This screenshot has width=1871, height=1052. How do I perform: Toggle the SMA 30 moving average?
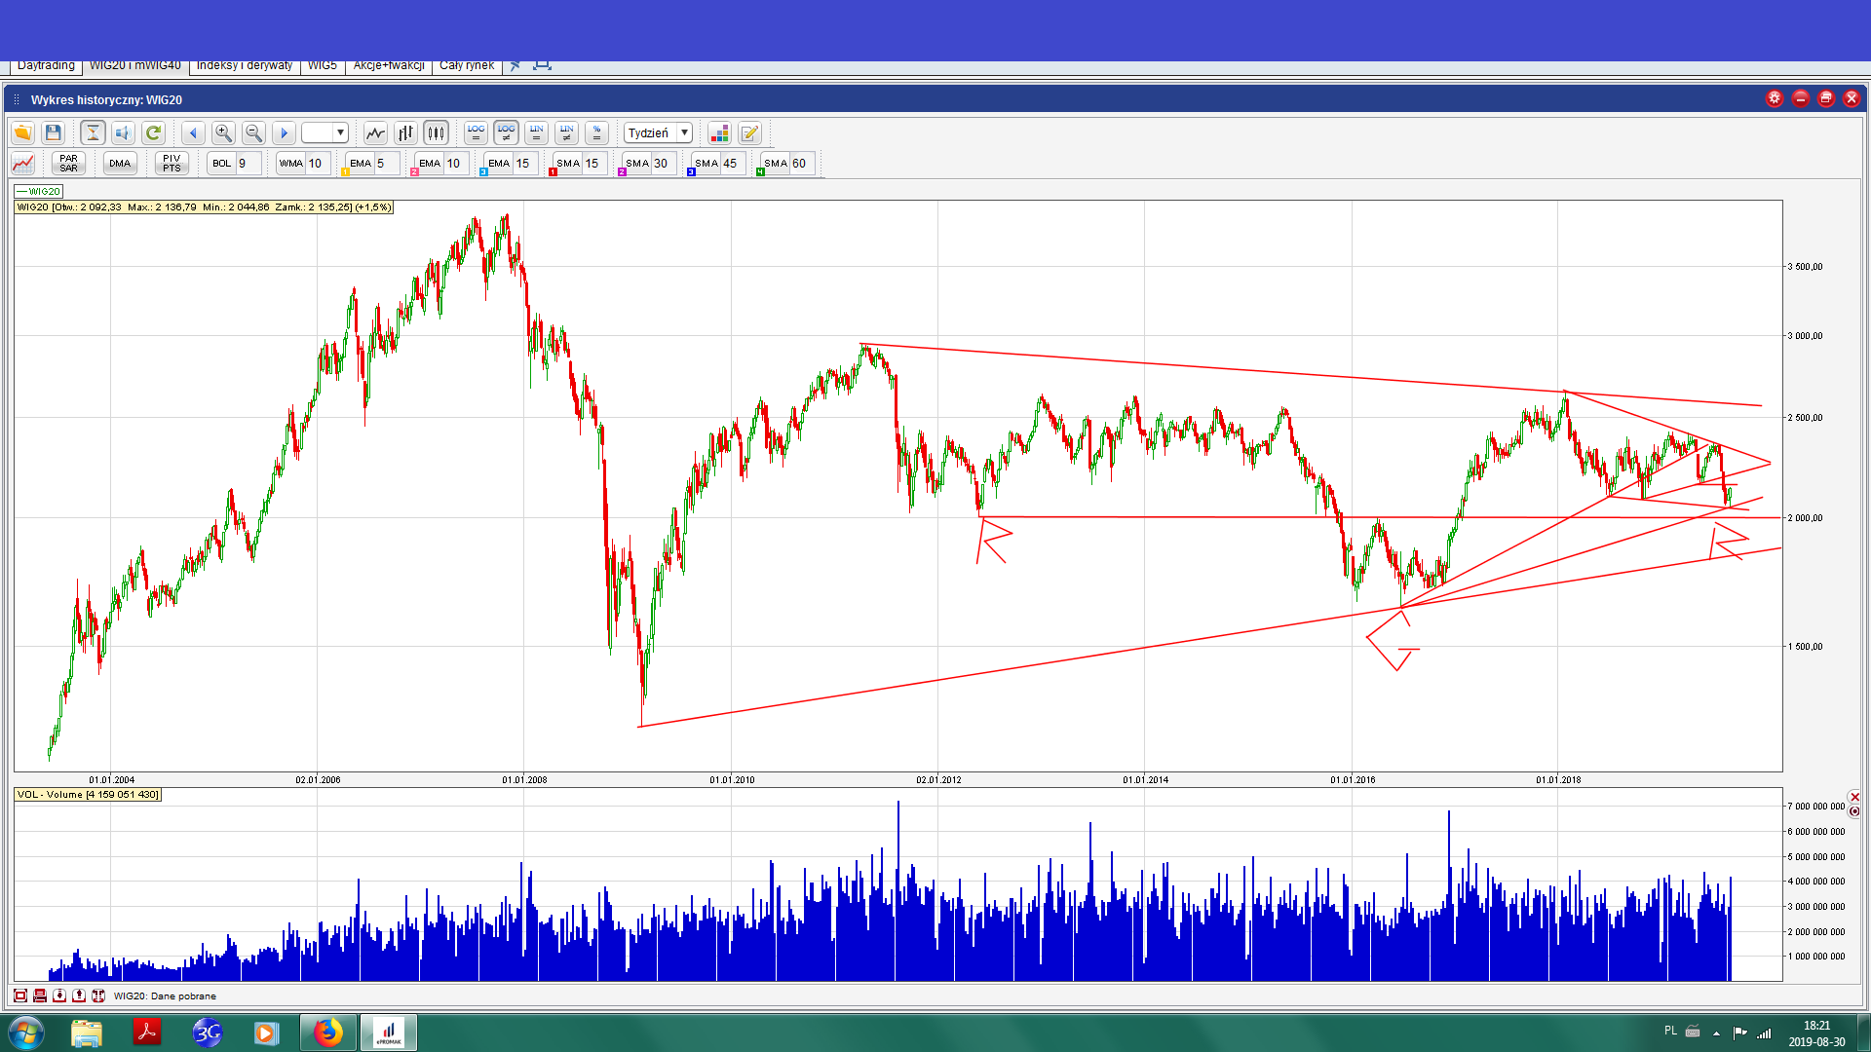click(638, 164)
